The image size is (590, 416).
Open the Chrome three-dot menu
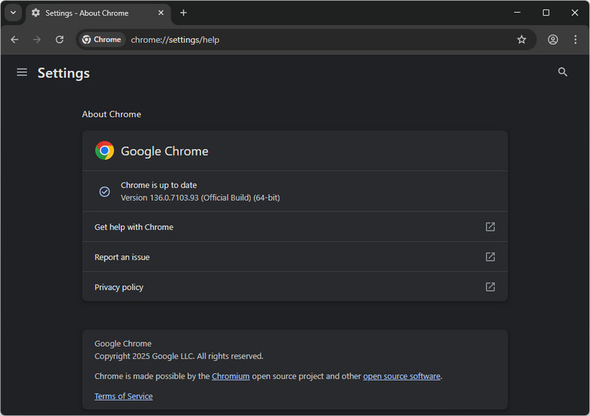click(x=575, y=40)
